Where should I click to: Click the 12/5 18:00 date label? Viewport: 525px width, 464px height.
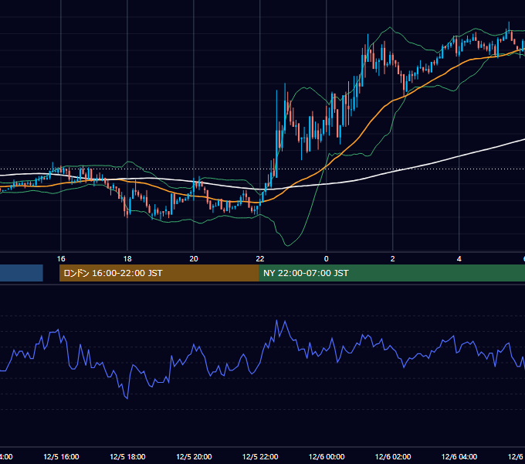pyautogui.click(x=127, y=456)
